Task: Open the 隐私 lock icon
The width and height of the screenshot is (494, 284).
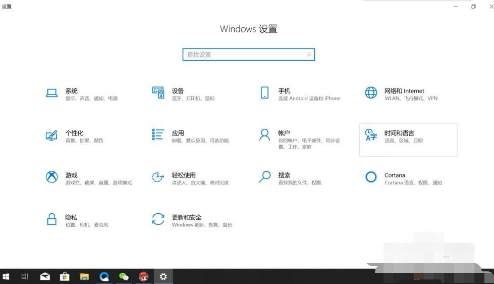Action: 51,219
